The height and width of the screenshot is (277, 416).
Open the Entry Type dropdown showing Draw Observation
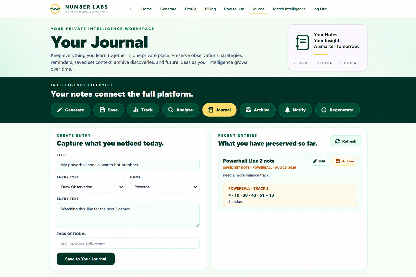coord(91,187)
